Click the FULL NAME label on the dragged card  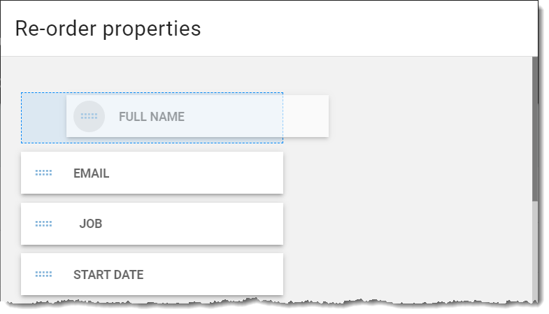tap(152, 117)
